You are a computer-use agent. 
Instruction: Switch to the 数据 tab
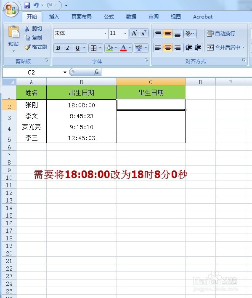point(131,17)
